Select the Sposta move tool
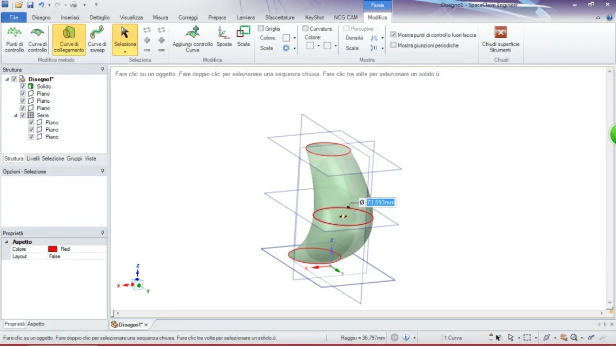The width and height of the screenshot is (616, 346). [x=224, y=37]
